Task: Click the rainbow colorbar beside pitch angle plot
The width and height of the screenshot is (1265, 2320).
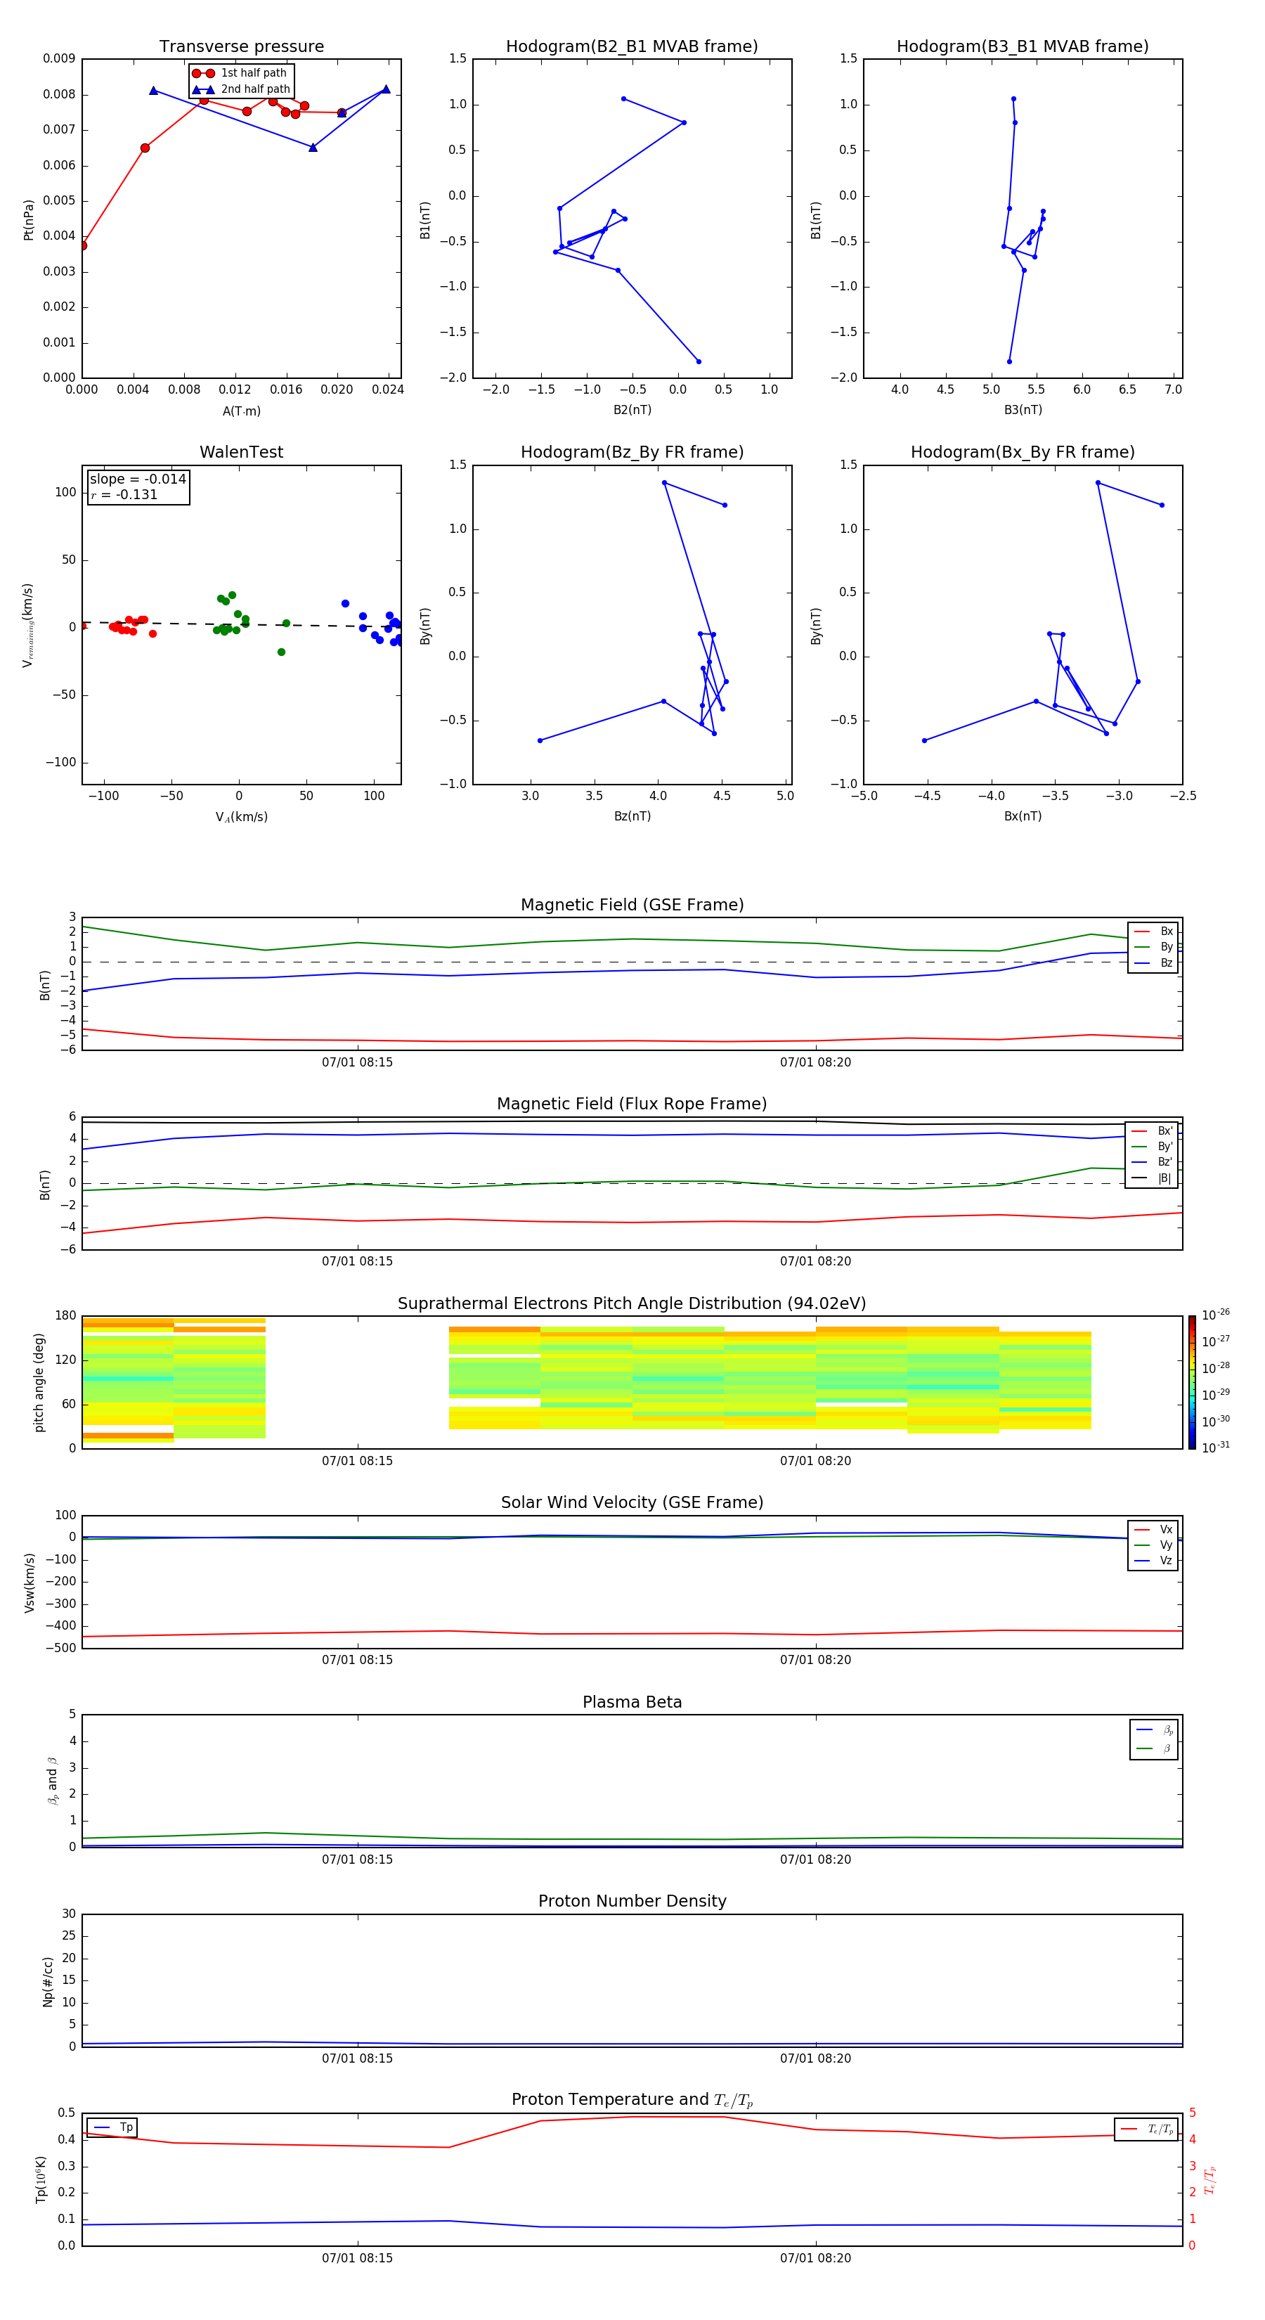Action: click(1192, 1382)
